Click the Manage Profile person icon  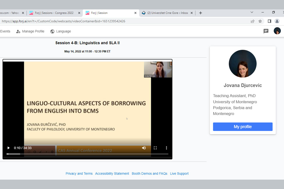[x=18, y=31]
